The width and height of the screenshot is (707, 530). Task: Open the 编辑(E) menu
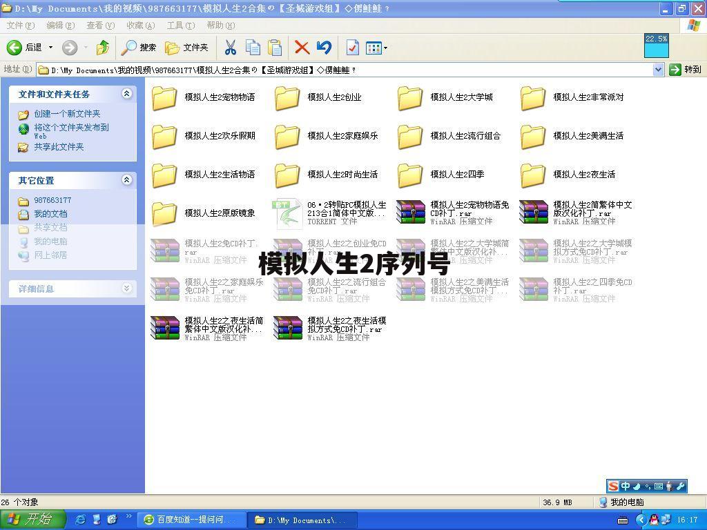click(61, 26)
